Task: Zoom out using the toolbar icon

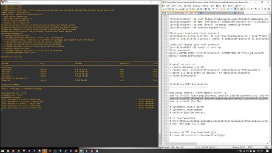Action: pyautogui.click(x=217, y=9)
